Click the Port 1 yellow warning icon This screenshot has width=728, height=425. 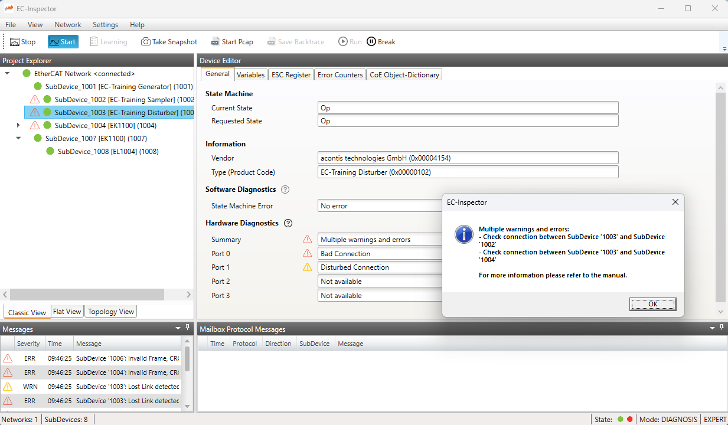pos(307,267)
